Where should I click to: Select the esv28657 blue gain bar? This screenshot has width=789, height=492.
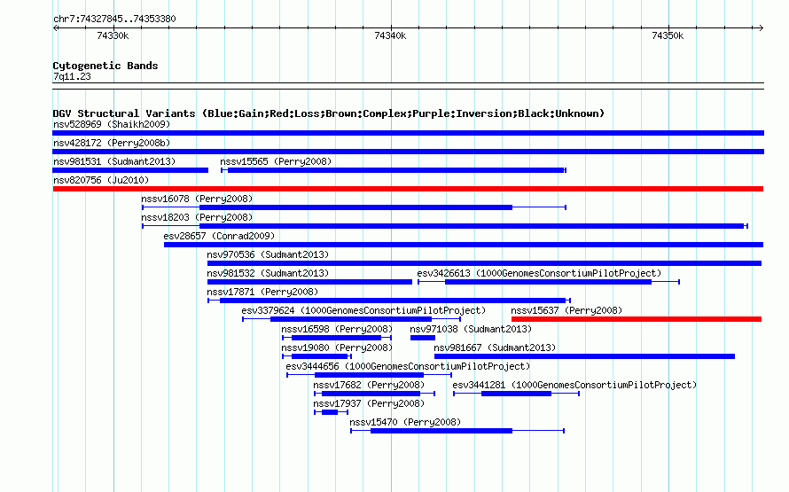click(464, 245)
